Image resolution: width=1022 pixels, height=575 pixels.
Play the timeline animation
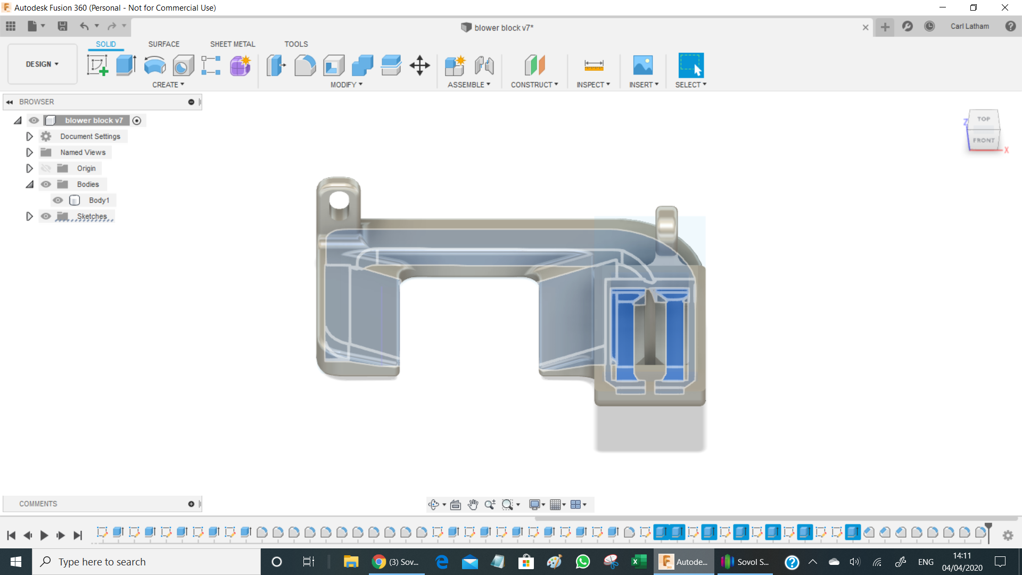pyautogui.click(x=44, y=535)
